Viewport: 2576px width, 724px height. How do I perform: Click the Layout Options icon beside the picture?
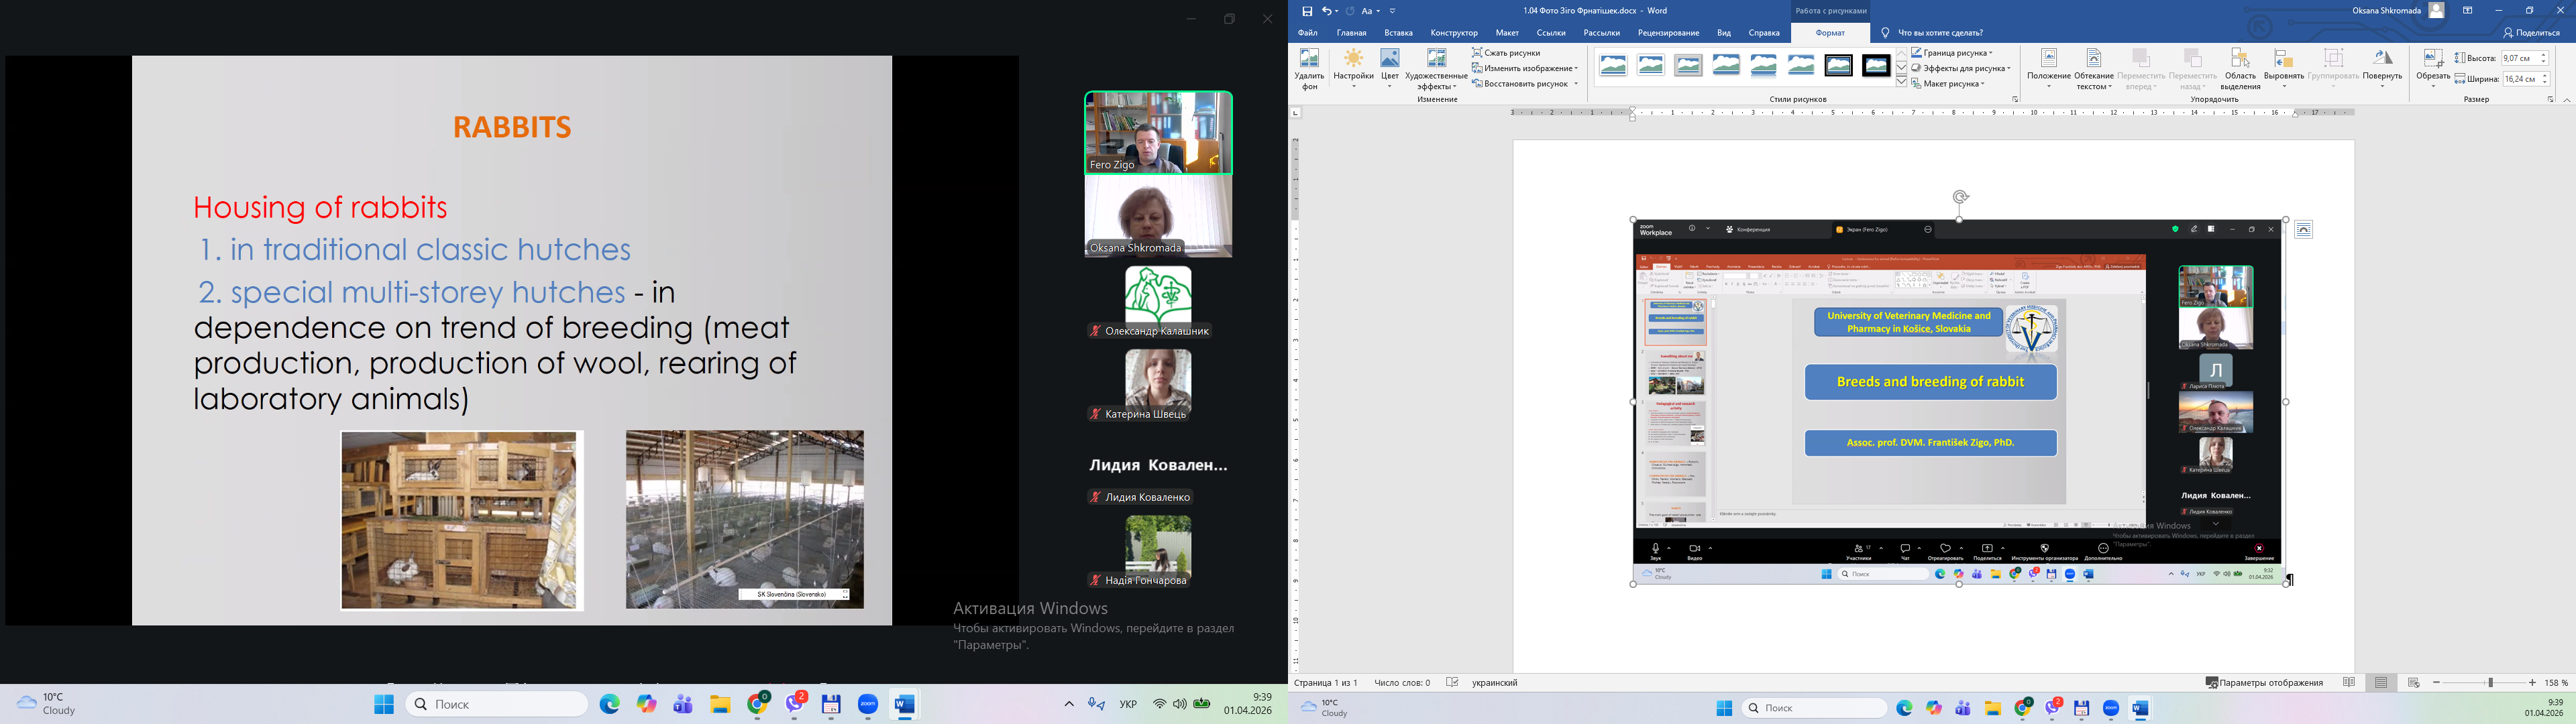[x=2303, y=230]
